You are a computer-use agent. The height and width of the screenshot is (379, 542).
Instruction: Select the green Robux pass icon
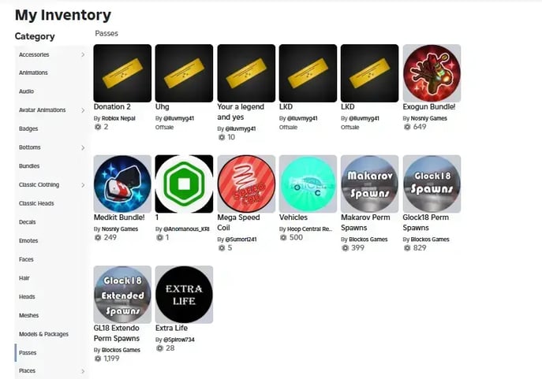(184, 184)
